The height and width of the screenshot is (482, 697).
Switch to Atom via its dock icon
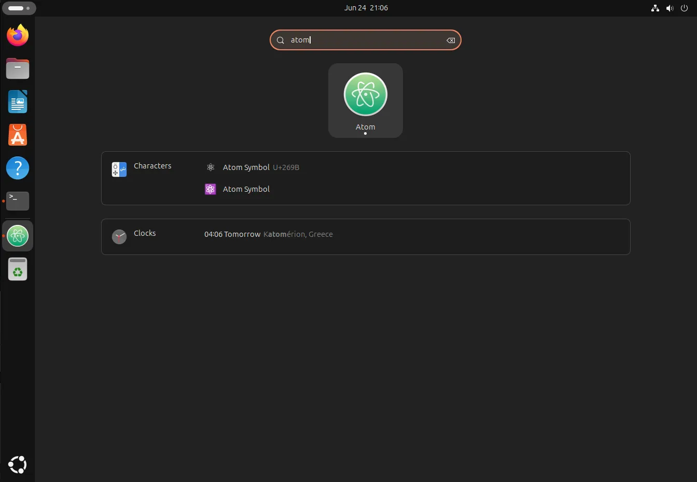[x=18, y=236]
